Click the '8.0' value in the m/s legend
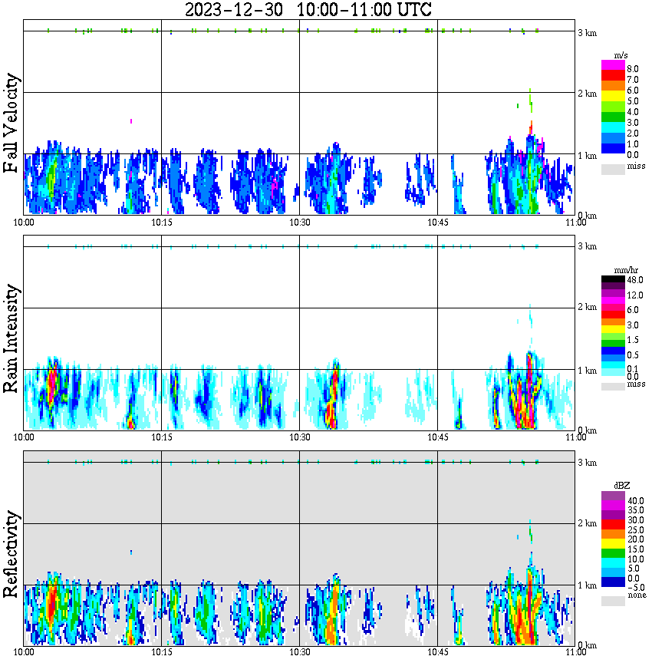This screenshot has width=652, height=666. [633, 69]
